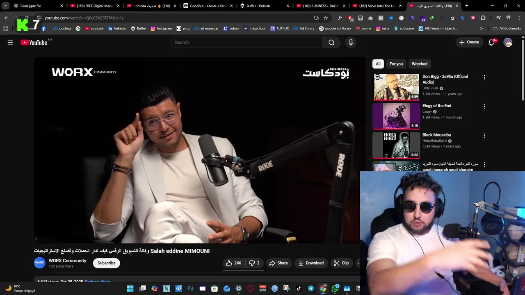Open YouTube notifications bell

[x=491, y=42]
